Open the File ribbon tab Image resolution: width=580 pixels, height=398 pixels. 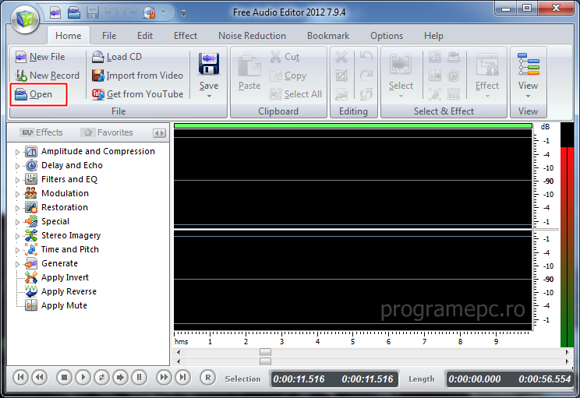coord(109,36)
